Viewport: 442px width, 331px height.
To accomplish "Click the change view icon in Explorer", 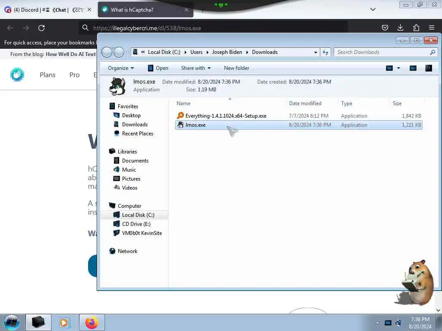I will [389, 68].
